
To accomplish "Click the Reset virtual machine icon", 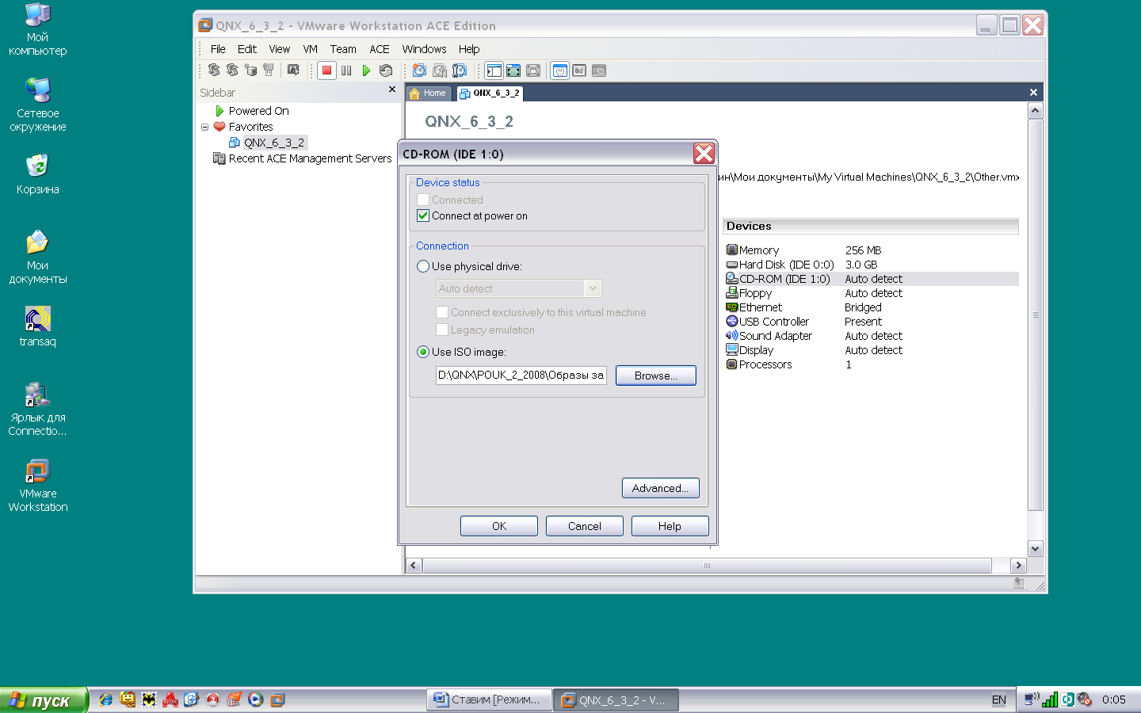I will pyautogui.click(x=386, y=71).
